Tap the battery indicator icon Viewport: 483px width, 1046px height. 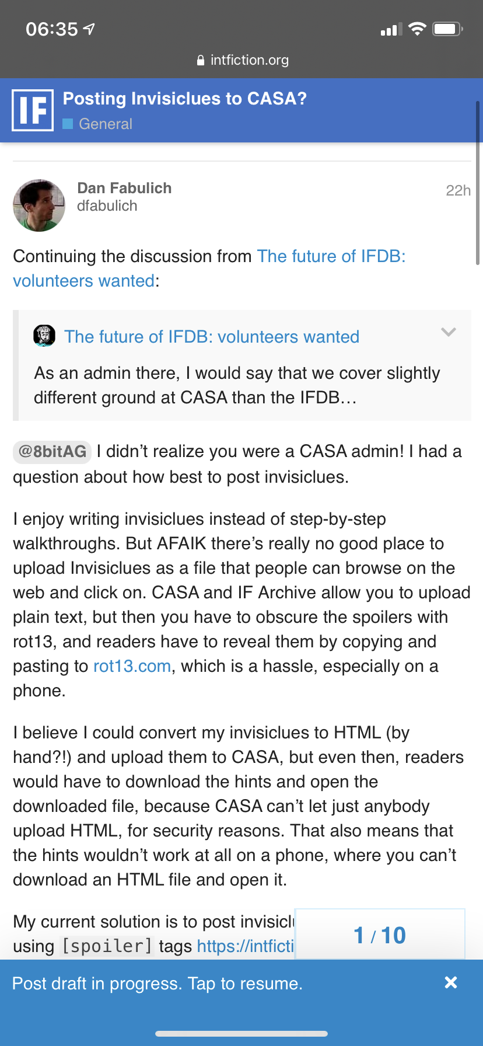click(448, 29)
